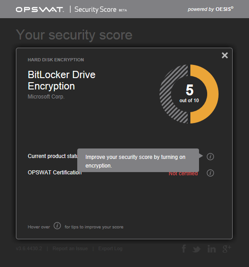Screen dimensions: 249x267
Task: Click the 5 out of 10 score
Action: click(189, 94)
